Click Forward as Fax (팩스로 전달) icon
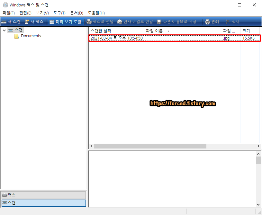 [89, 22]
